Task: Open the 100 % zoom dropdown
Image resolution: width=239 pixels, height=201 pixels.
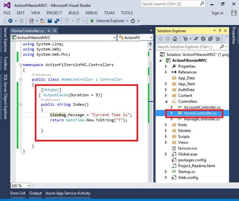Action: click(28, 186)
